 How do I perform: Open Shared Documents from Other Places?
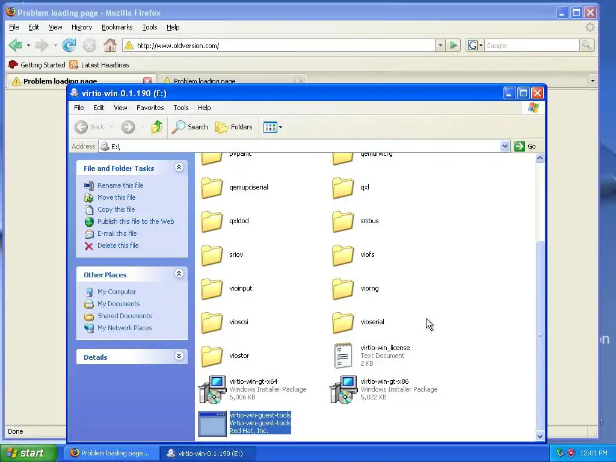125,316
